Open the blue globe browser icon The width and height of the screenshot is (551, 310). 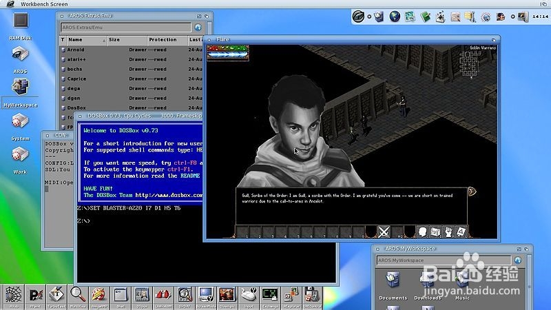(395, 17)
